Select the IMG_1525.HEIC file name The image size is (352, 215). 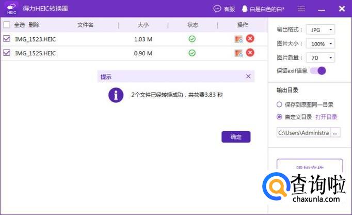point(36,53)
